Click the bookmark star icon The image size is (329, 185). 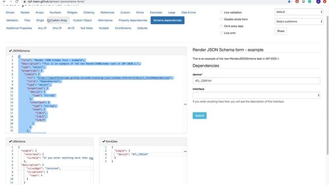coord(289,2)
